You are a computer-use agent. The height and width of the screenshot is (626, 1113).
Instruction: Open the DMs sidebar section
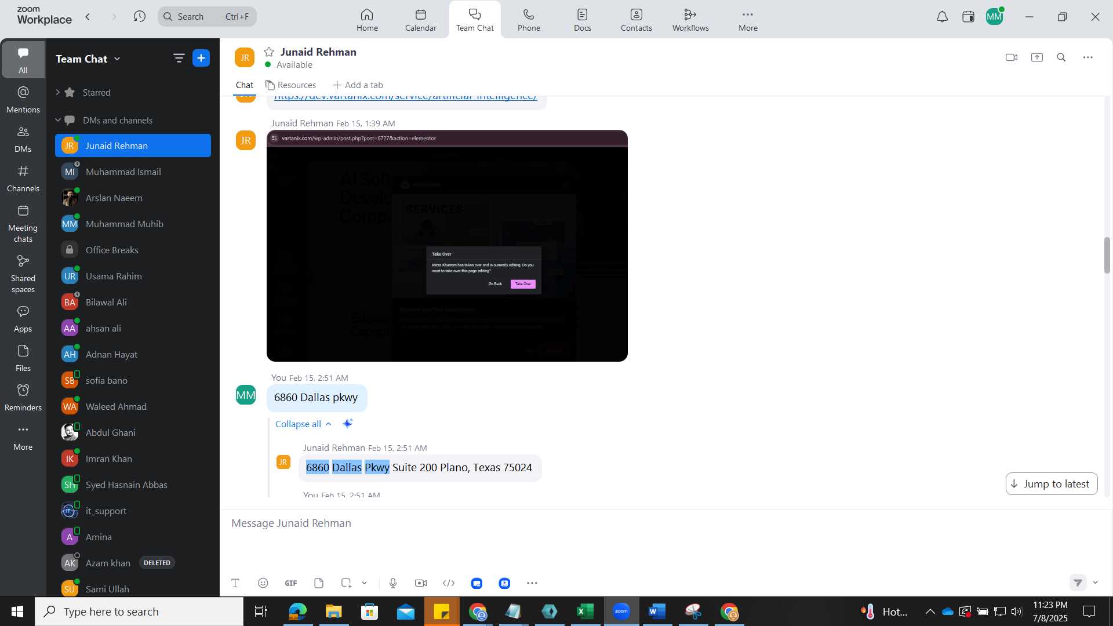23,139
